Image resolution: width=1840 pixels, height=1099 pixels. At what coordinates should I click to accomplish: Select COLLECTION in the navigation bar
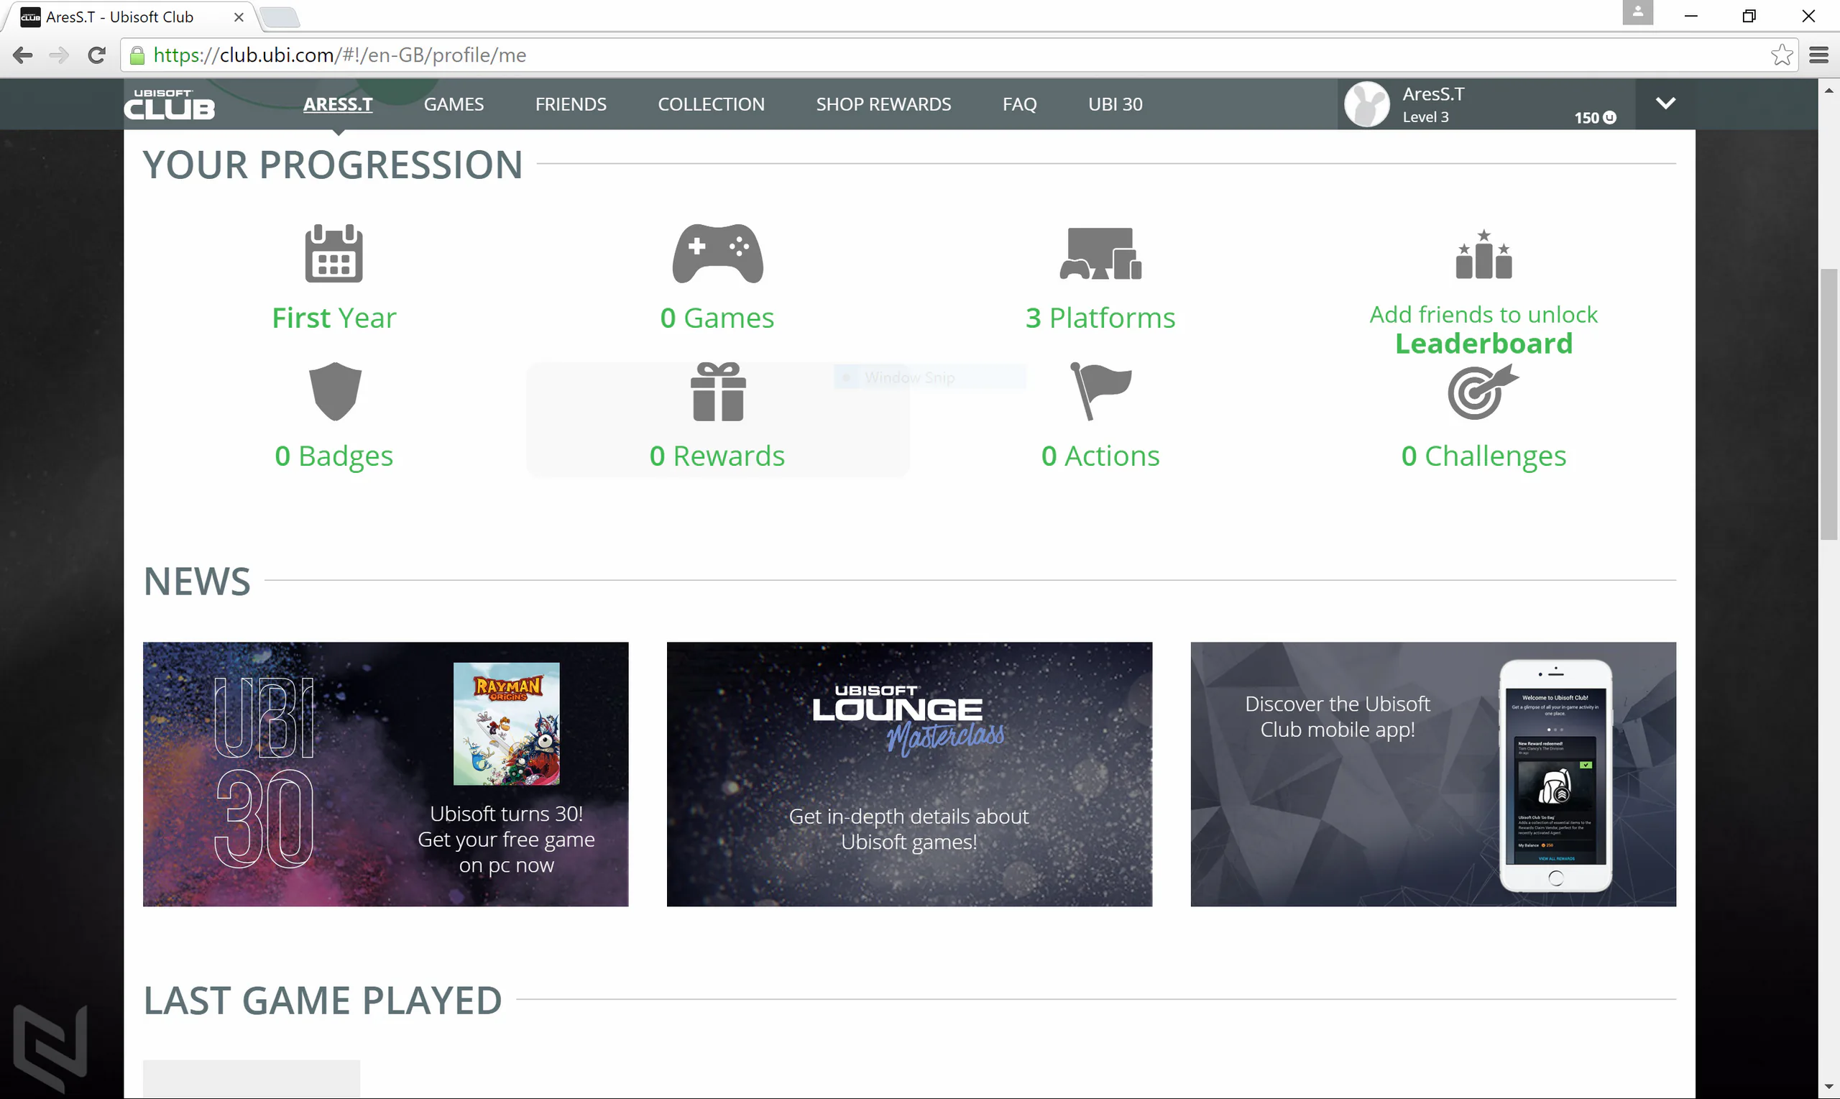click(x=712, y=104)
